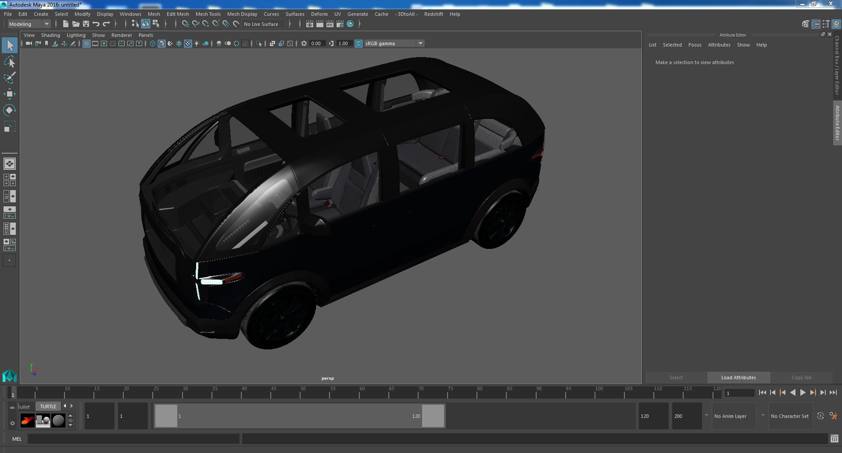This screenshot has width=842, height=453.
Task: Open Attribute Editor List menu
Action: point(652,45)
